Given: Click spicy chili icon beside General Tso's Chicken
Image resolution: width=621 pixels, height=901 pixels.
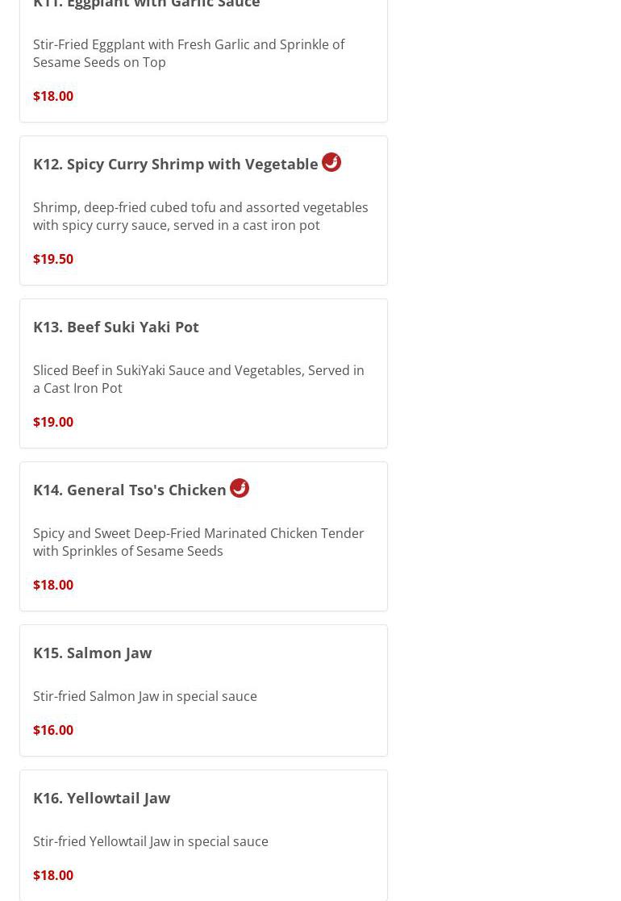Looking at the screenshot, I should 240,489.
